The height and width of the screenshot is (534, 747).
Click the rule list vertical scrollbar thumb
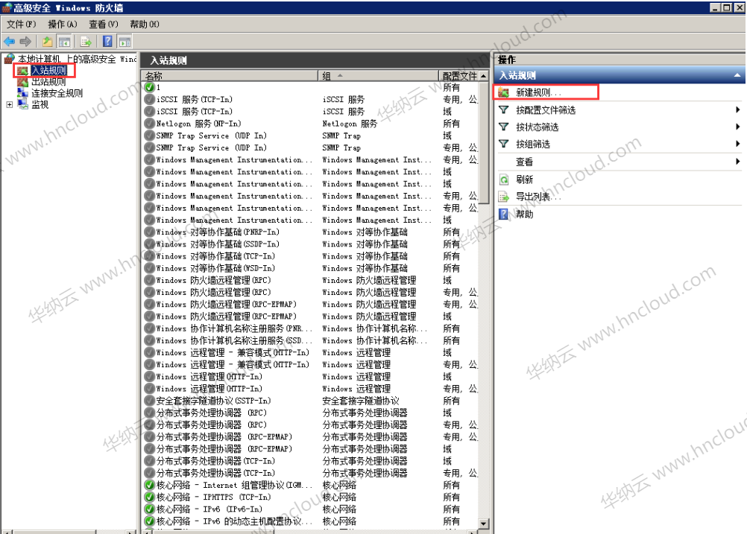(x=484, y=142)
